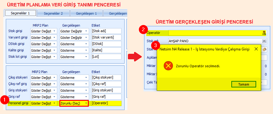Image resolution: width=273 pixels, height=114 pixels.
Task: Select the Seçenekler 1 tab
Action: [20, 13]
